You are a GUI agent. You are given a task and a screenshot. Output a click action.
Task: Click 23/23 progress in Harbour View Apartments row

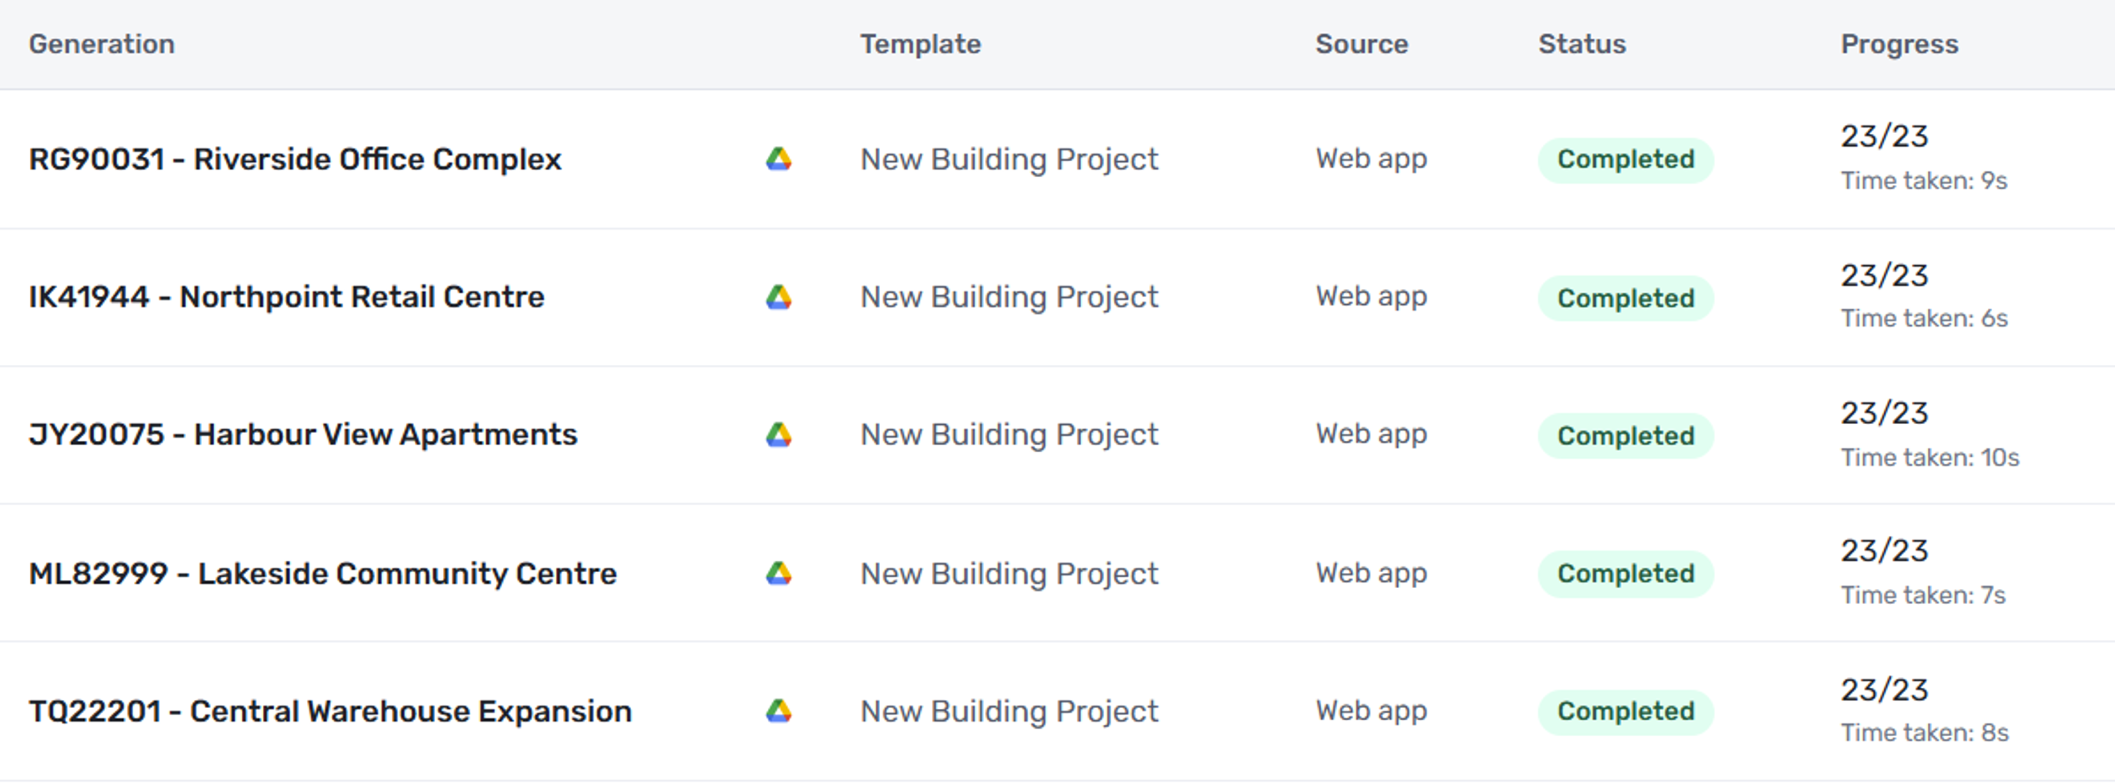(1884, 413)
